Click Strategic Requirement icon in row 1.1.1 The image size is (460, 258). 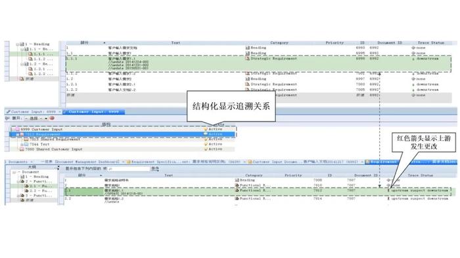247,58
